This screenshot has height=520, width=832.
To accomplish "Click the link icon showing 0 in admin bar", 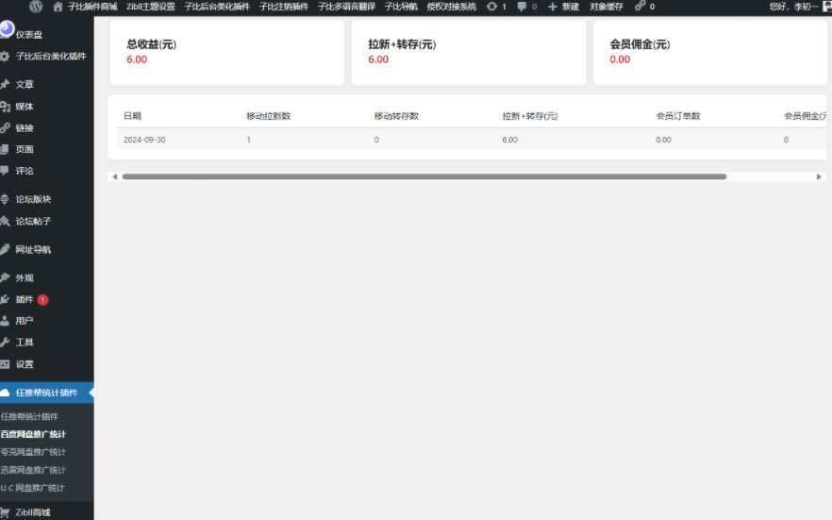I will (640, 7).
